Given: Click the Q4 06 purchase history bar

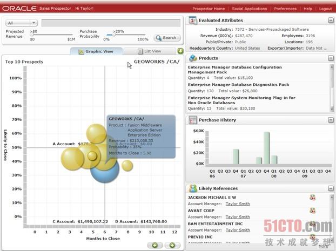Looking at the screenshot, I should click(236, 157).
